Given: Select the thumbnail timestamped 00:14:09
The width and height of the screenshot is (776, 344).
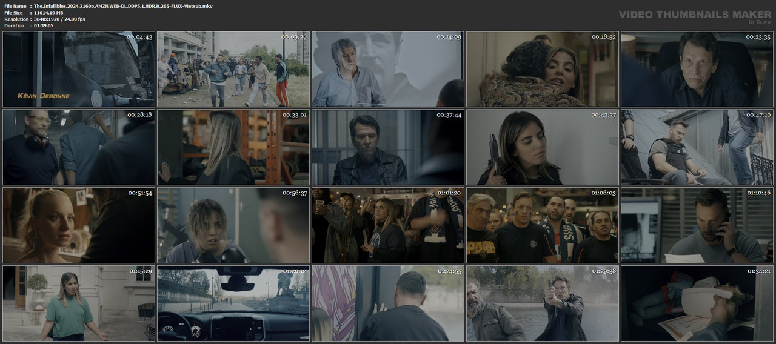Looking at the screenshot, I should [388, 69].
